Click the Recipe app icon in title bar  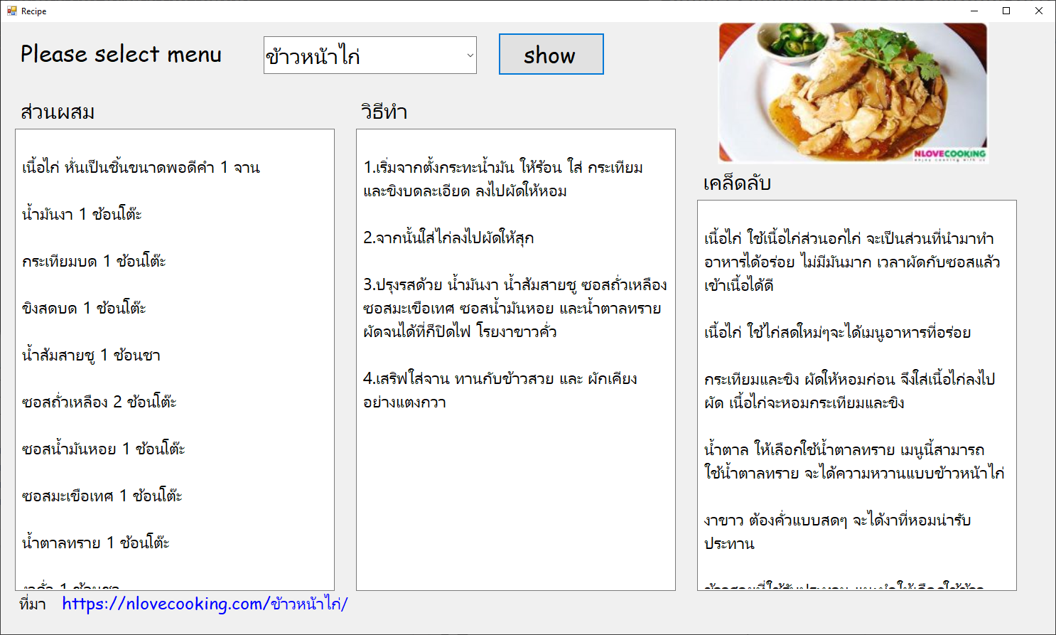click(x=11, y=11)
